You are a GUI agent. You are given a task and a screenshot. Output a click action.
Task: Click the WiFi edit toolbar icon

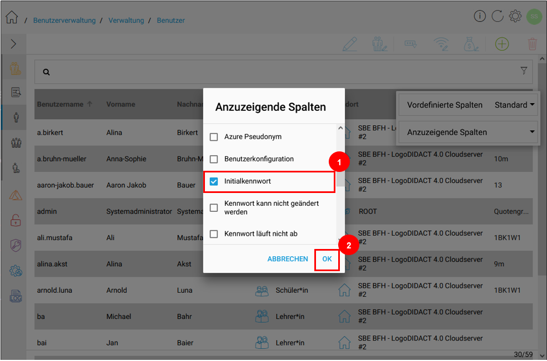tap(441, 44)
